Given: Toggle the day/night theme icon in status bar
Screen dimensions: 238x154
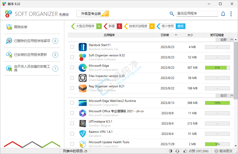Looking at the screenshot, I should pyautogui.click(x=170, y=151).
